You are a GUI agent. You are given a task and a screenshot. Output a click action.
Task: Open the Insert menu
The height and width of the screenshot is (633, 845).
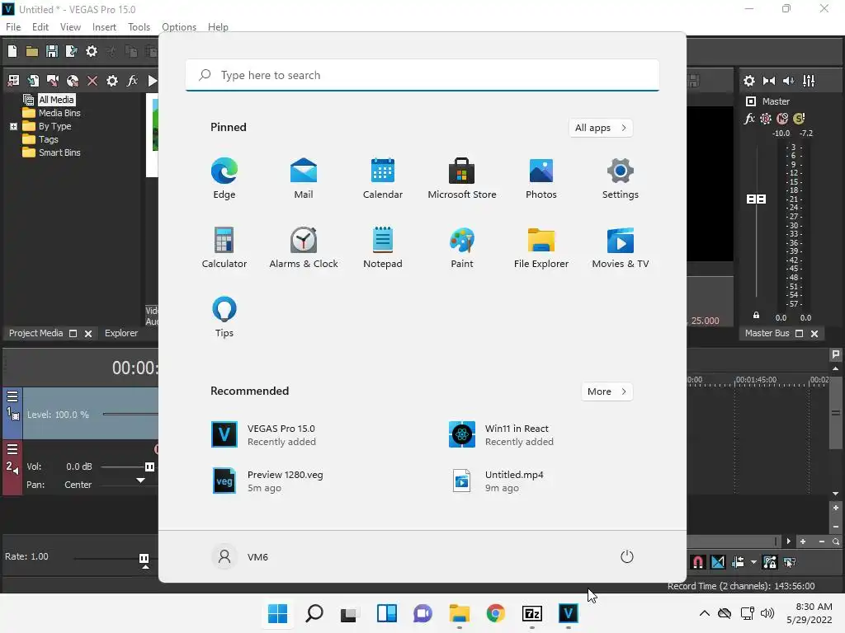coord(104,27)
